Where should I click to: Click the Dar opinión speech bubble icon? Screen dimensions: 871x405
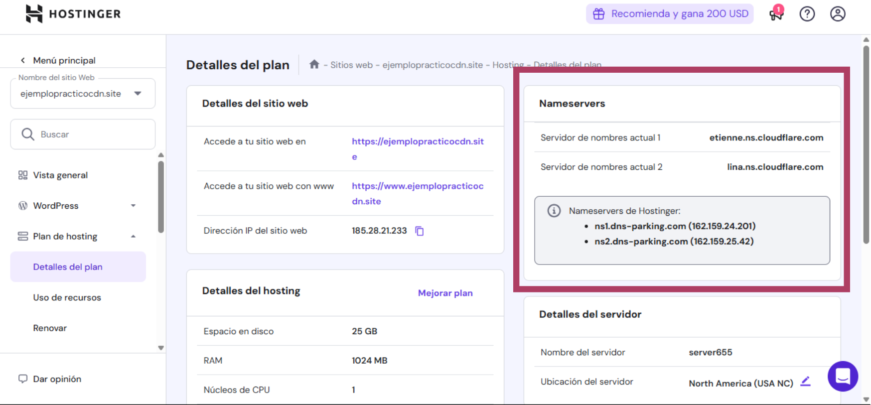click(x=23, y=379)
